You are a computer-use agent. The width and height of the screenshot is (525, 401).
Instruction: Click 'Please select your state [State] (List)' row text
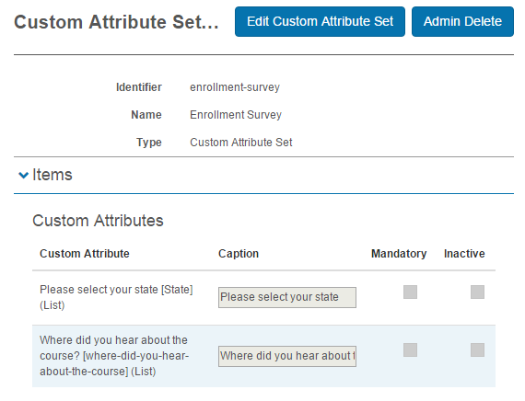coord(116,297)
